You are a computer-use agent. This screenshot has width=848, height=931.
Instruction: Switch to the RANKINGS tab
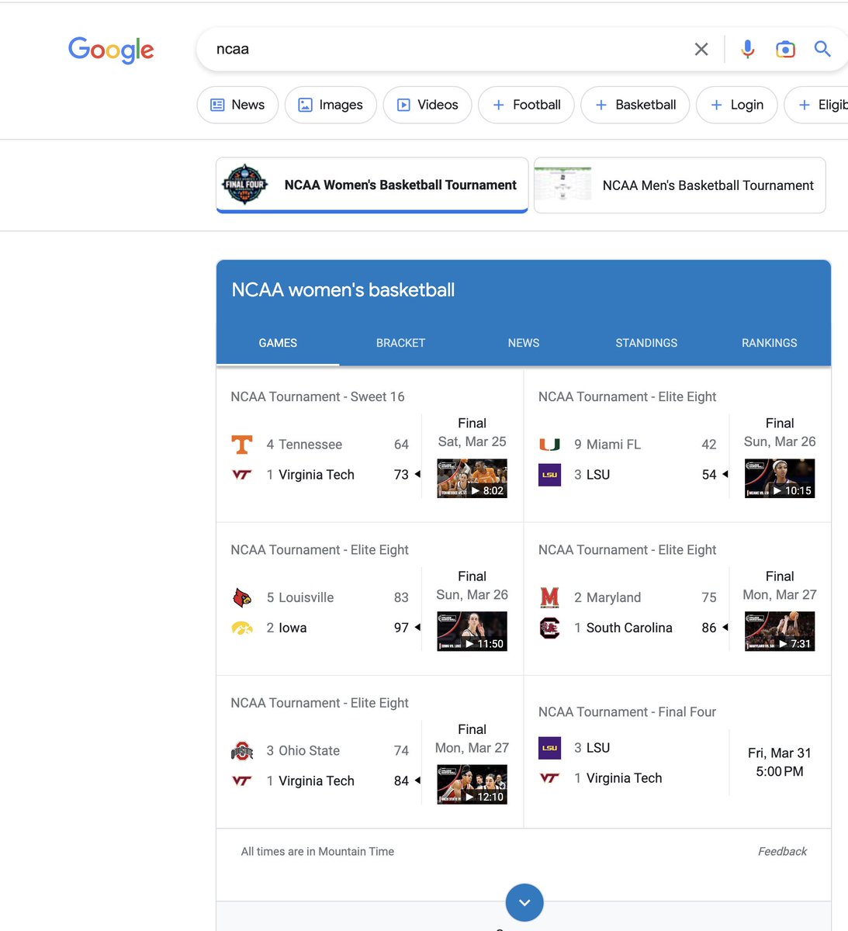769,343
